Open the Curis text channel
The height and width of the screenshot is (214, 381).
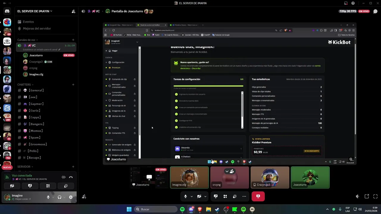point(46,111)
